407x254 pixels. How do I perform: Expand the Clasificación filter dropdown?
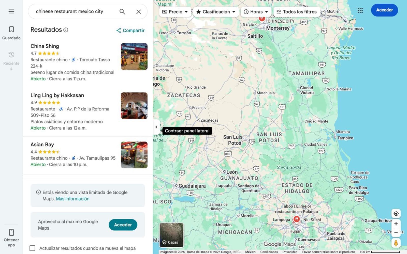[x=216, y=12]
